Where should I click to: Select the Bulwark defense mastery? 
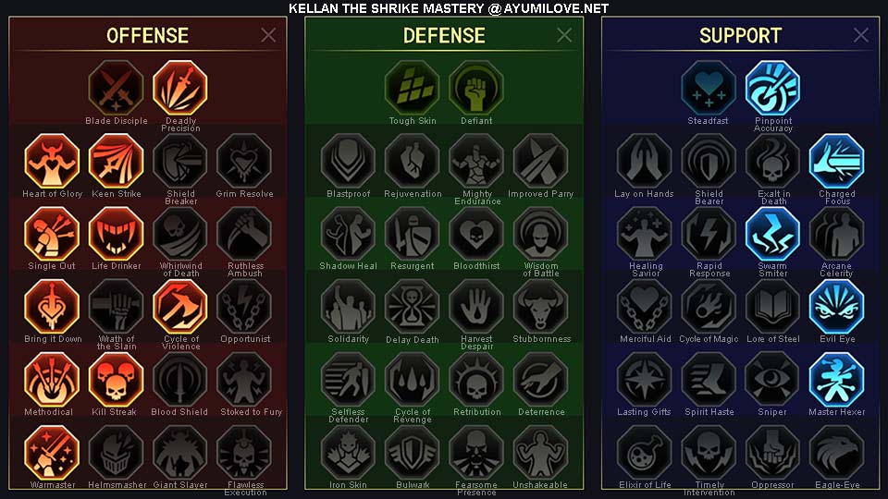click(413, 452)
